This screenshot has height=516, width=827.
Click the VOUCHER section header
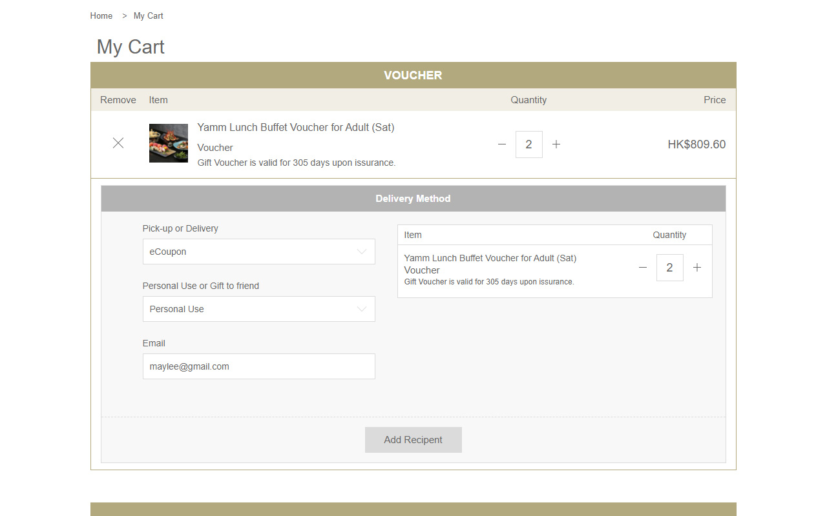point(413,75)
